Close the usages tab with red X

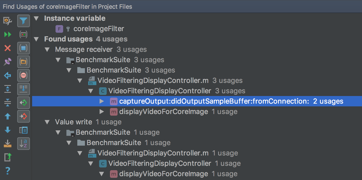click(8, 48)
